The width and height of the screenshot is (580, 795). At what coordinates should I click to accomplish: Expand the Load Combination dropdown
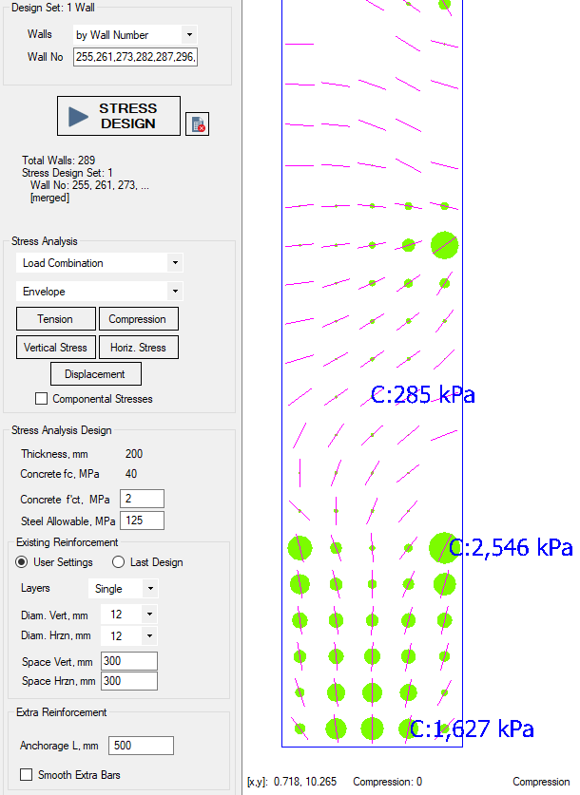[x=99, y=263]
